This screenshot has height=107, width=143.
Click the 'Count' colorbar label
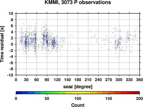click(x=78, y=105)
